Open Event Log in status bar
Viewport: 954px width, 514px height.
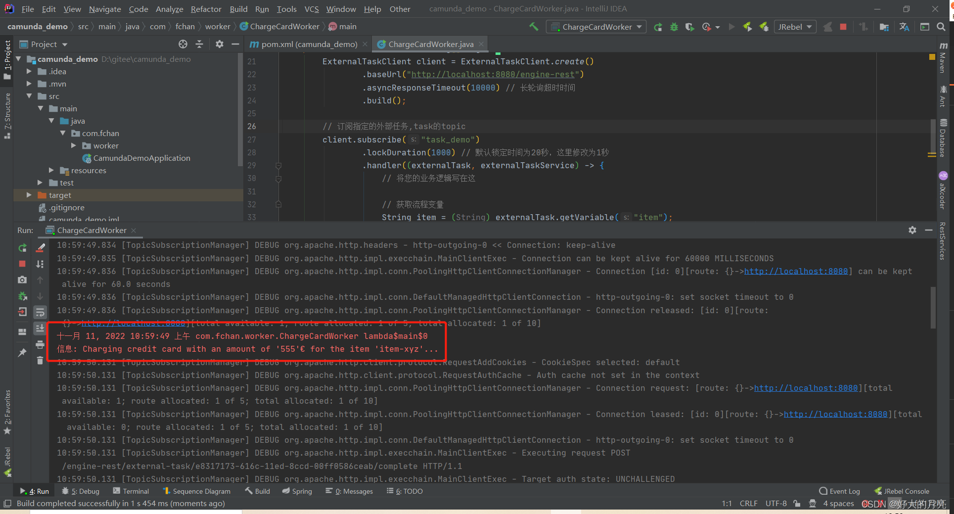pyautogui.click(x=839, y=491)
